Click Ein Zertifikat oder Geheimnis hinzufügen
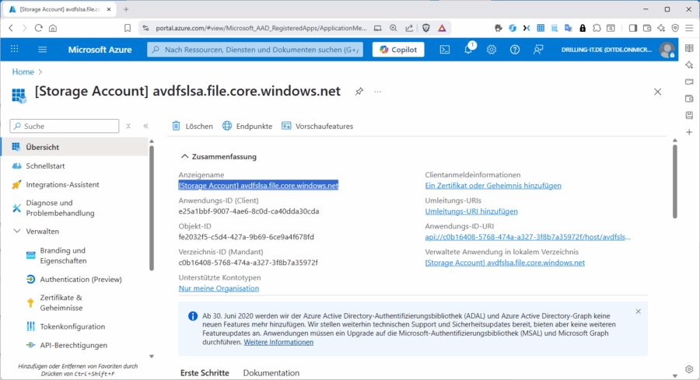The width and height of the screenshot is (700, 380). click(x=493, y=186)
